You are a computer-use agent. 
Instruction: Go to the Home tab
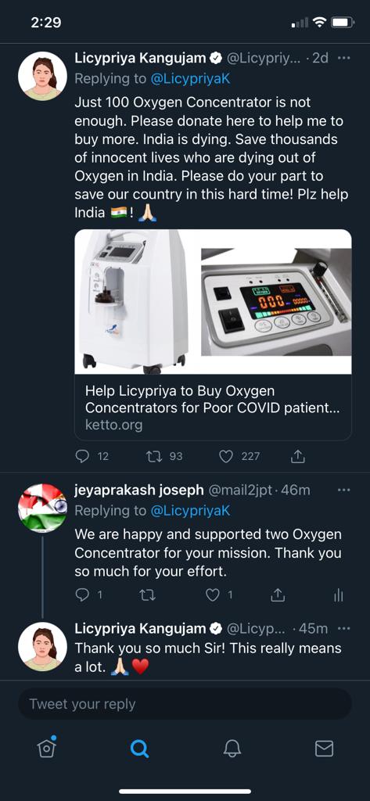(46, 747)
